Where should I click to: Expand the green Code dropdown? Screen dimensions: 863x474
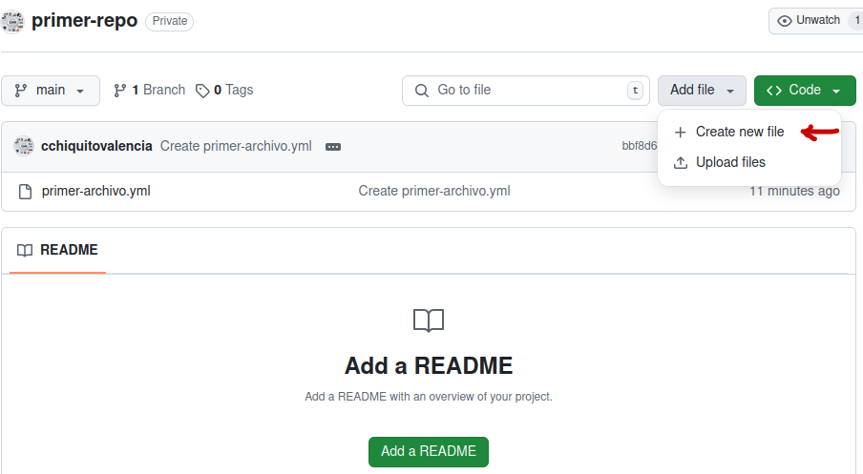pos(805,91)
